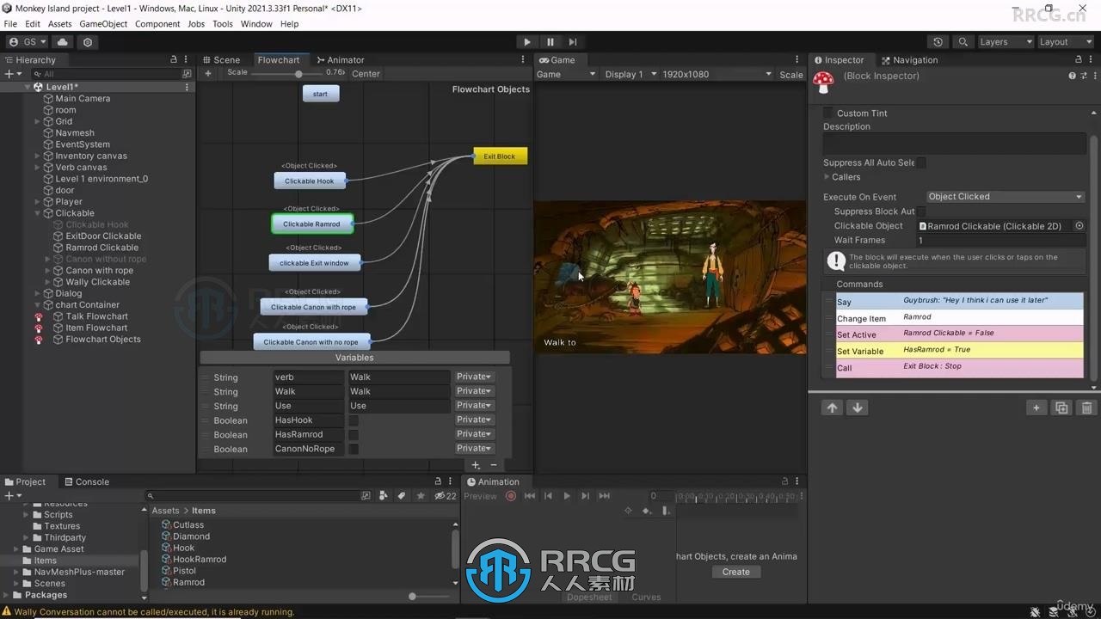The width and height of the screenshot is (1101, 619).
Task: Open the Undo History icon
Action: pyautogui.click(x=938, y=41)
